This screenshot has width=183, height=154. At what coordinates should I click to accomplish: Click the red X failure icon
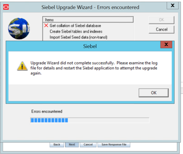tap(46, 25)
